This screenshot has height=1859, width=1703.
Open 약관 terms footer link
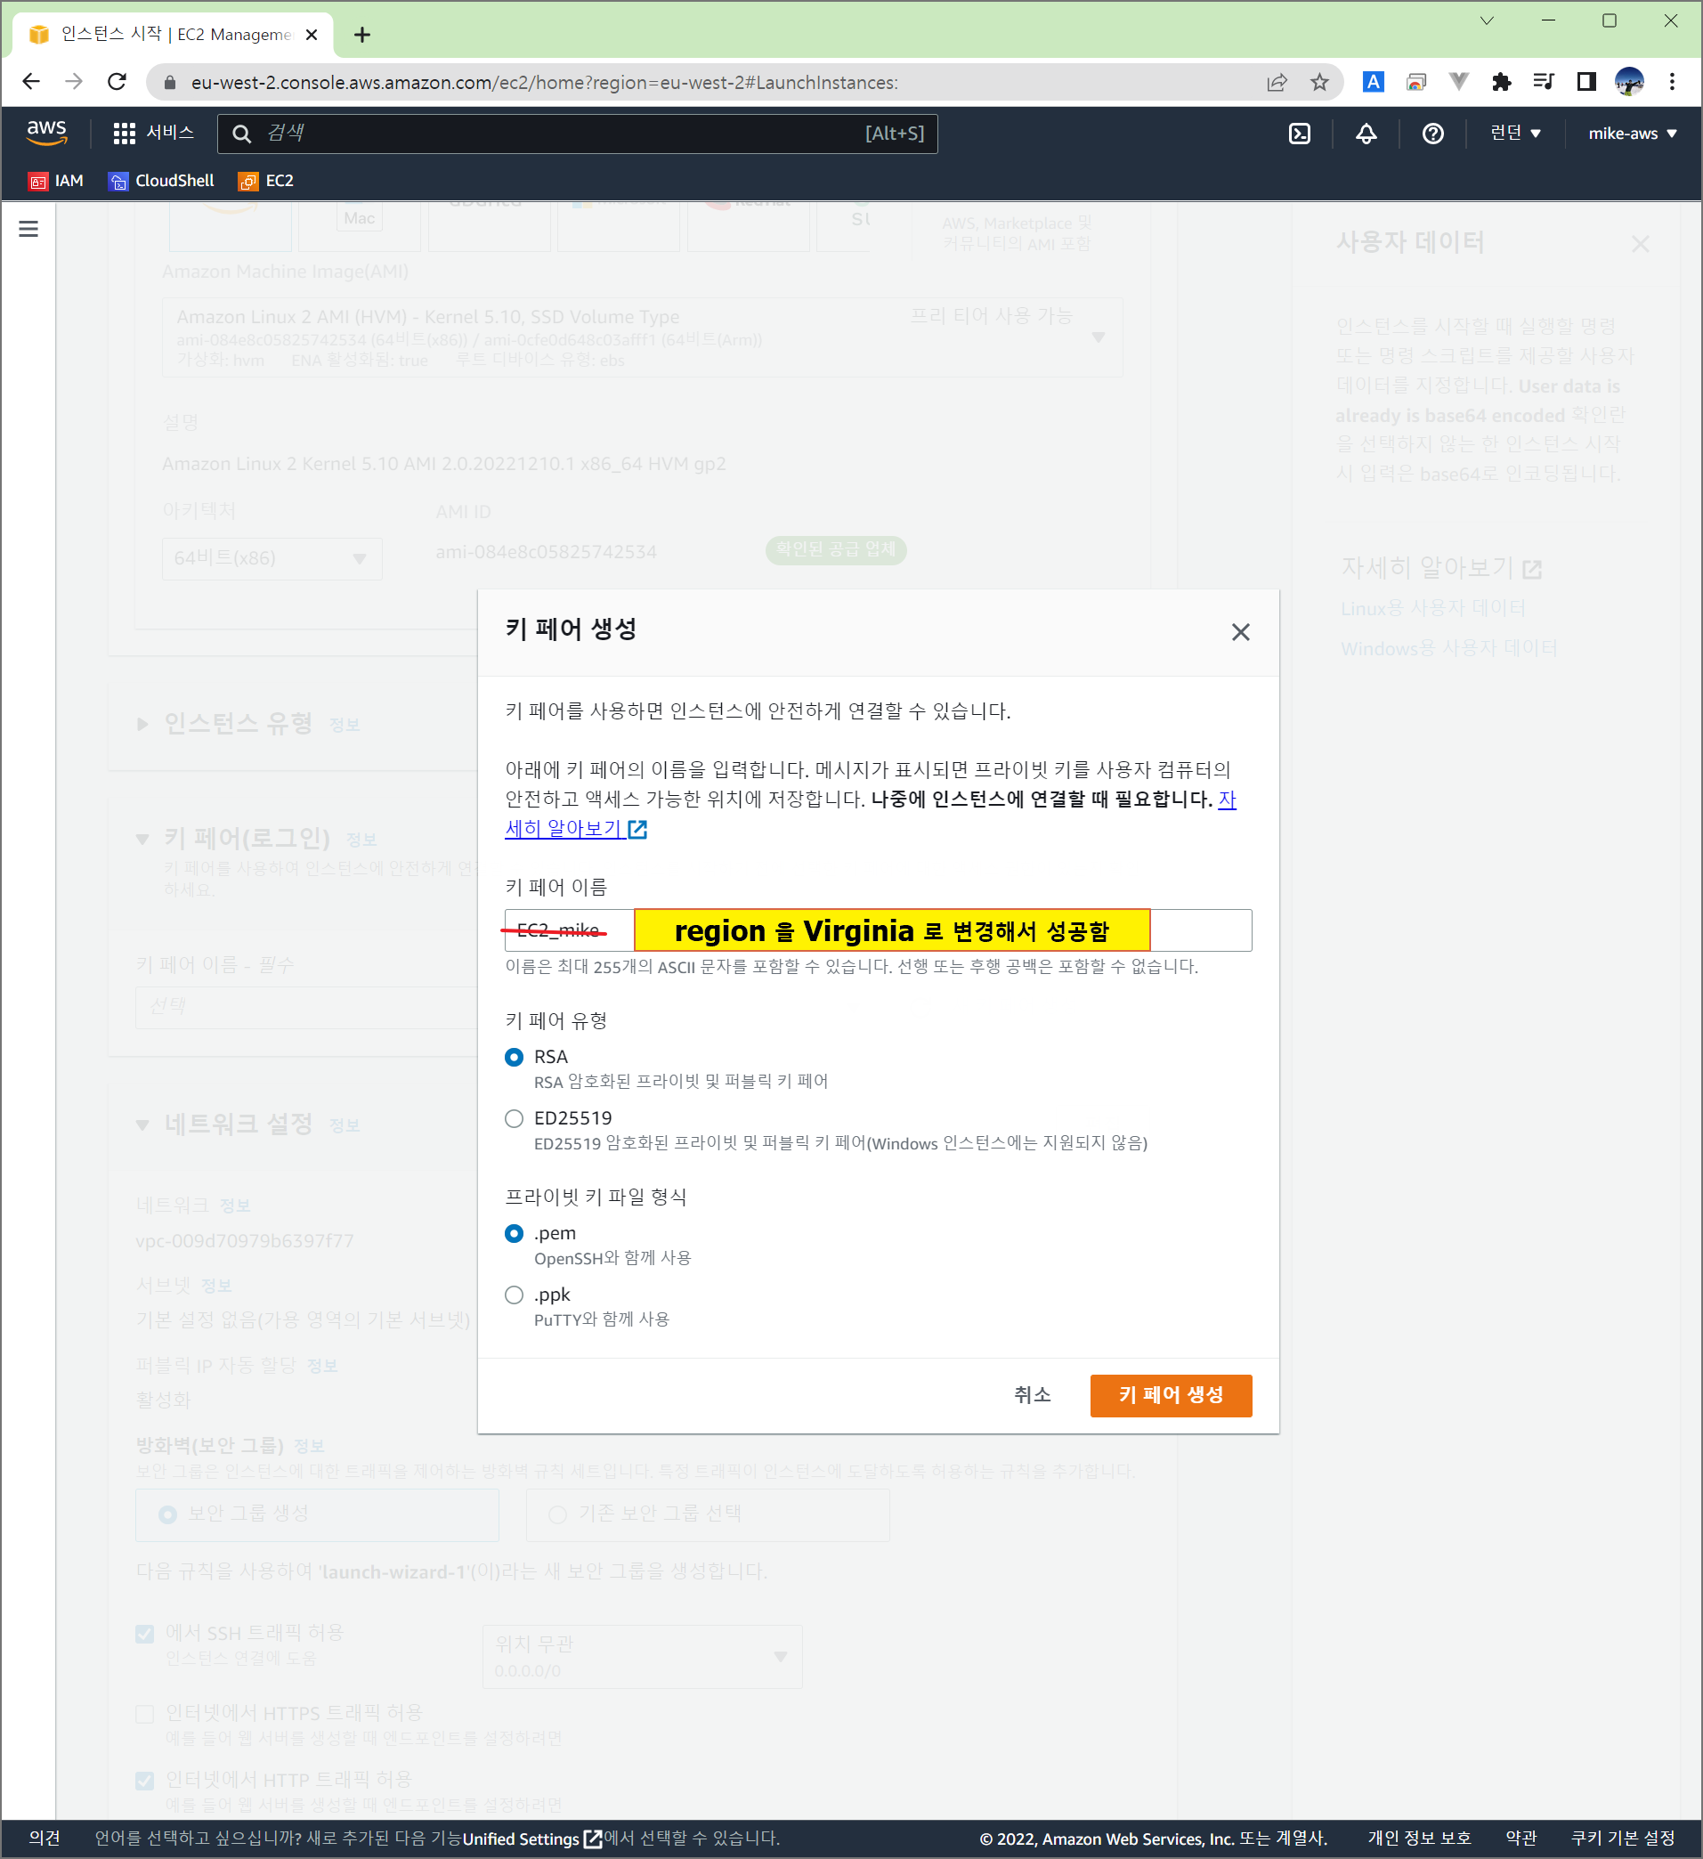coord(1521,1839)
